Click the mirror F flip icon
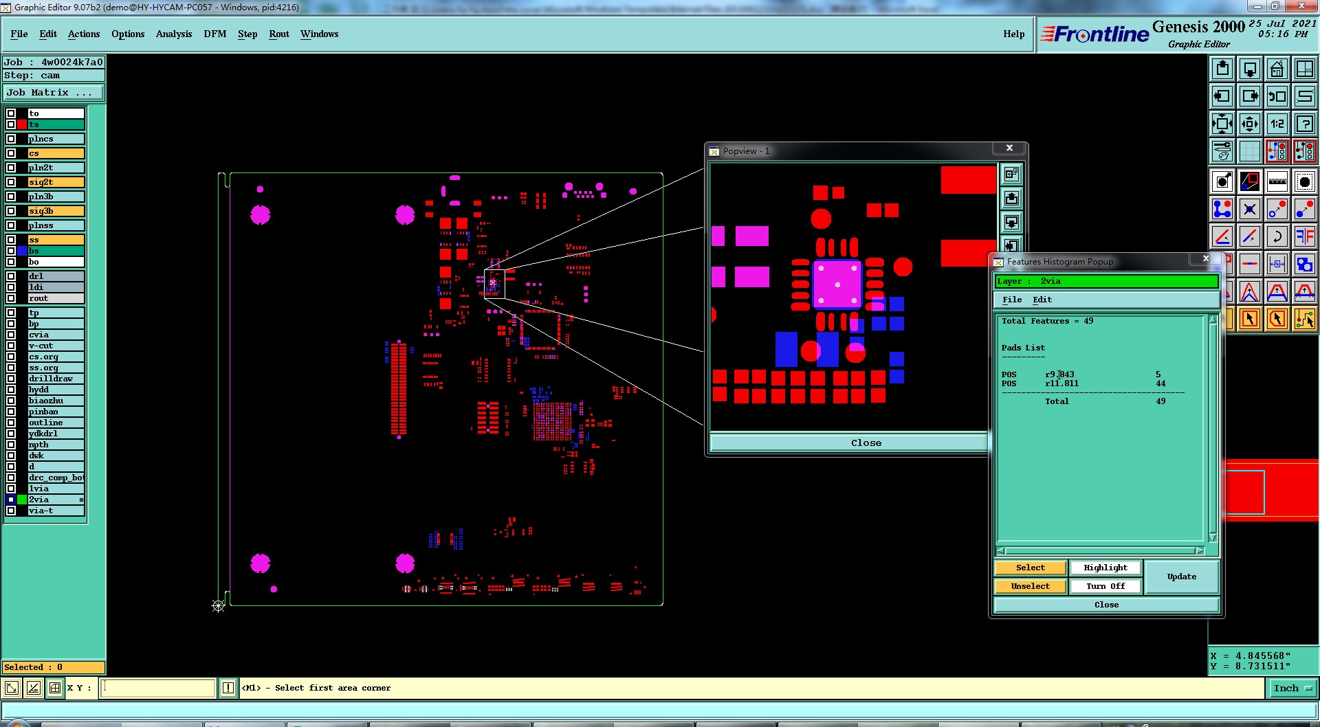1320x727 pixels. click(x=1304, y=237)
